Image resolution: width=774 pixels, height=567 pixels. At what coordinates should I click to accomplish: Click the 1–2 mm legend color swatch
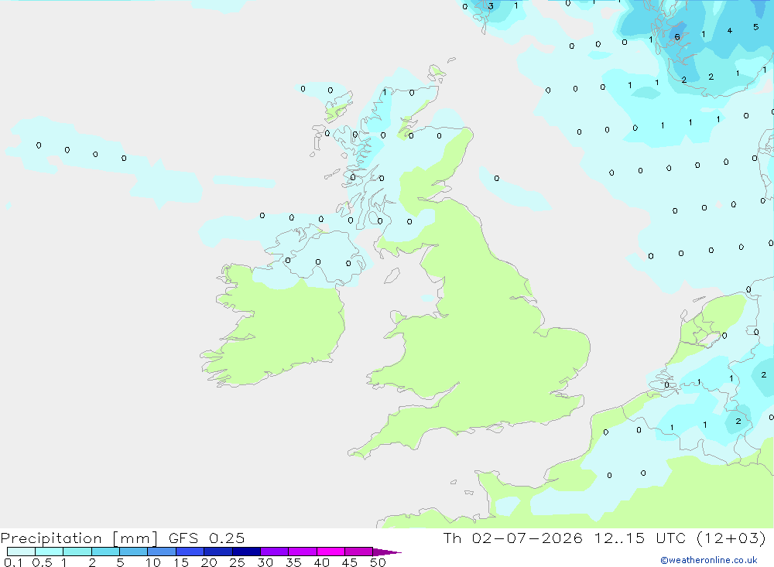click(77, 552)
